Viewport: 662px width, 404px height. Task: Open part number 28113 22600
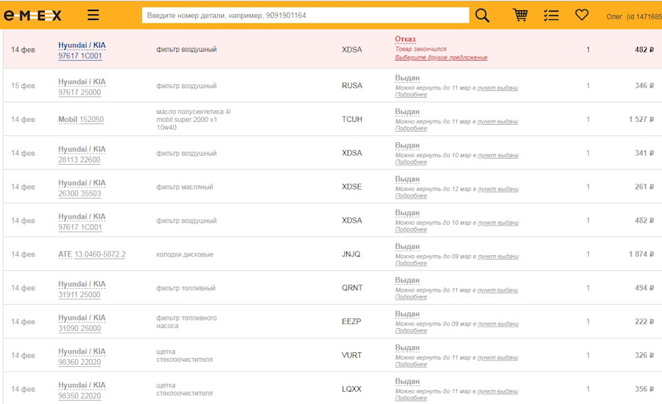click(x=79, y=160)
